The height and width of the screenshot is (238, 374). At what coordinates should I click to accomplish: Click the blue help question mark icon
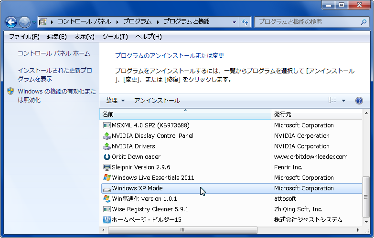pos(359,101)
